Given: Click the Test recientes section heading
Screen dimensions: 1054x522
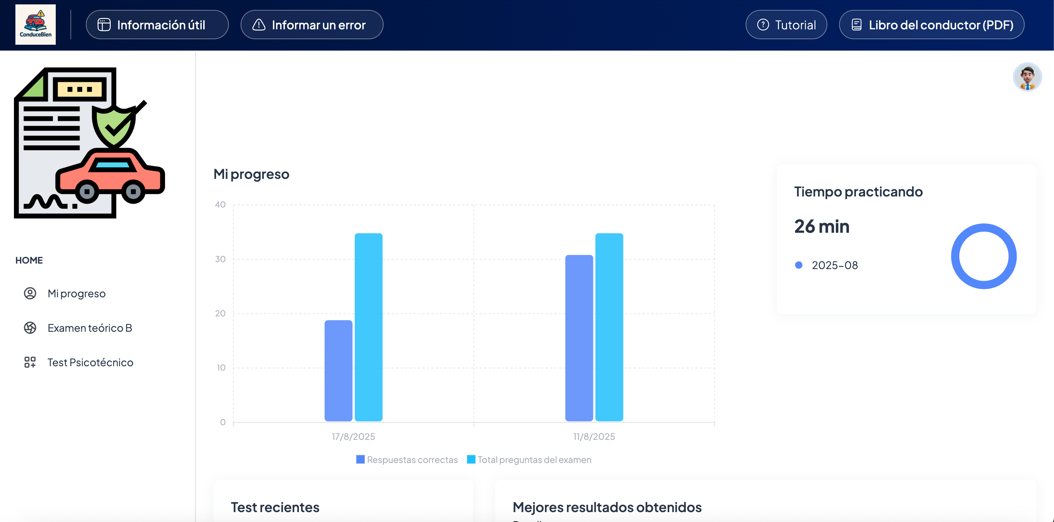Looking at the screenshot, I should 275,507.
